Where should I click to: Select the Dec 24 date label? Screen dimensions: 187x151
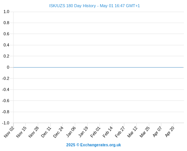point(58,132)
